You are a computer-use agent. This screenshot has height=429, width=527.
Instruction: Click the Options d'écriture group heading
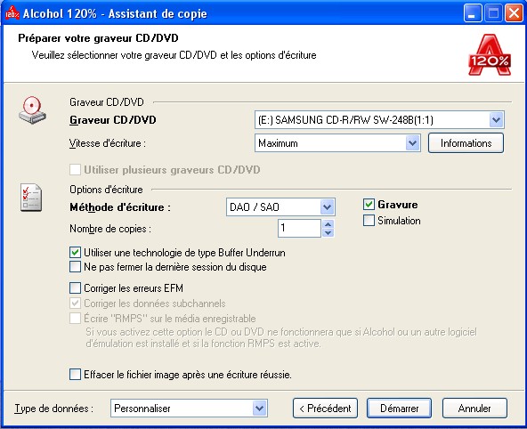106,190
